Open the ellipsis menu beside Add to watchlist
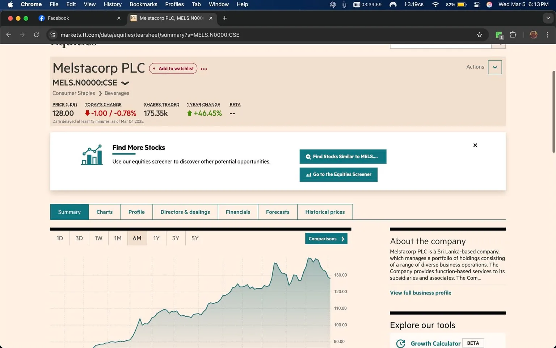 (204, 69)
